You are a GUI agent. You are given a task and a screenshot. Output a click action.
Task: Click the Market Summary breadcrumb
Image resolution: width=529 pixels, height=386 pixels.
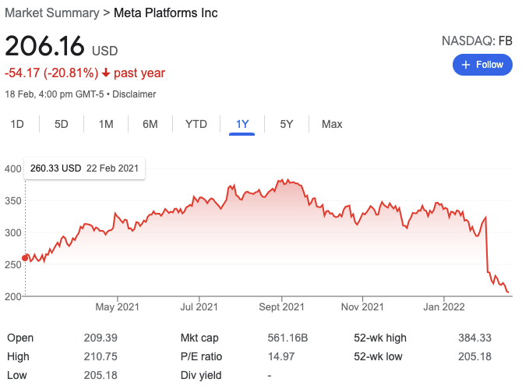50,13
